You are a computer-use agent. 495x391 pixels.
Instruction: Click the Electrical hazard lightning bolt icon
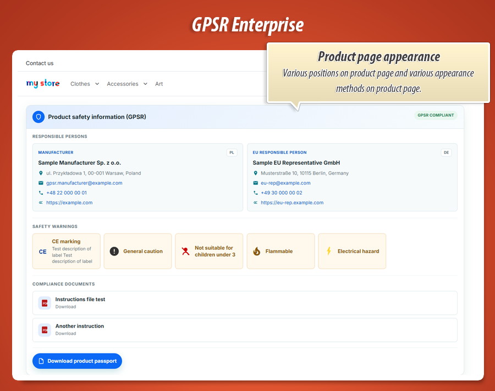click(329, 251)
